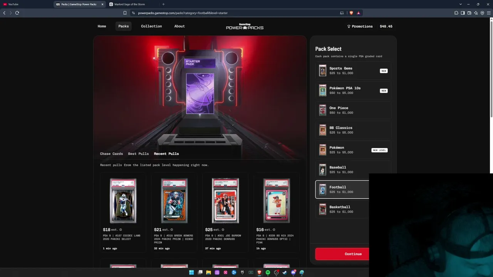Bookmark this page from the address bar
This screenshot has width=493, height=277.
[x=125, y=13]
